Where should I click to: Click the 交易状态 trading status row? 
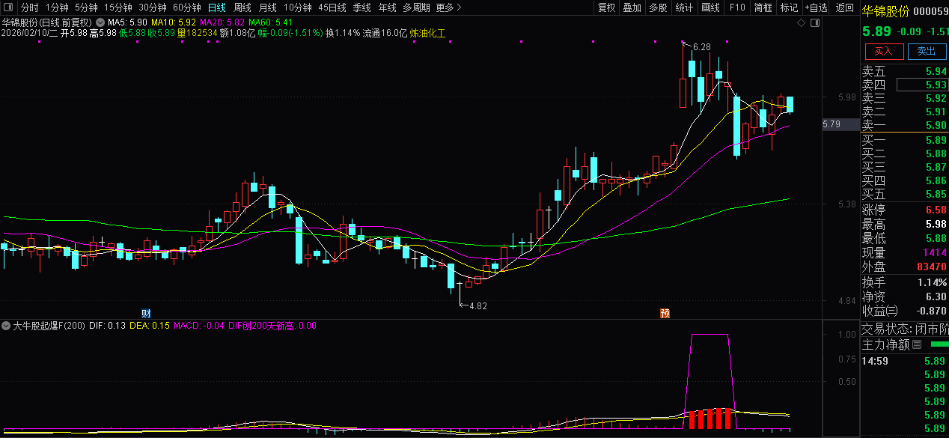(904, 329)
